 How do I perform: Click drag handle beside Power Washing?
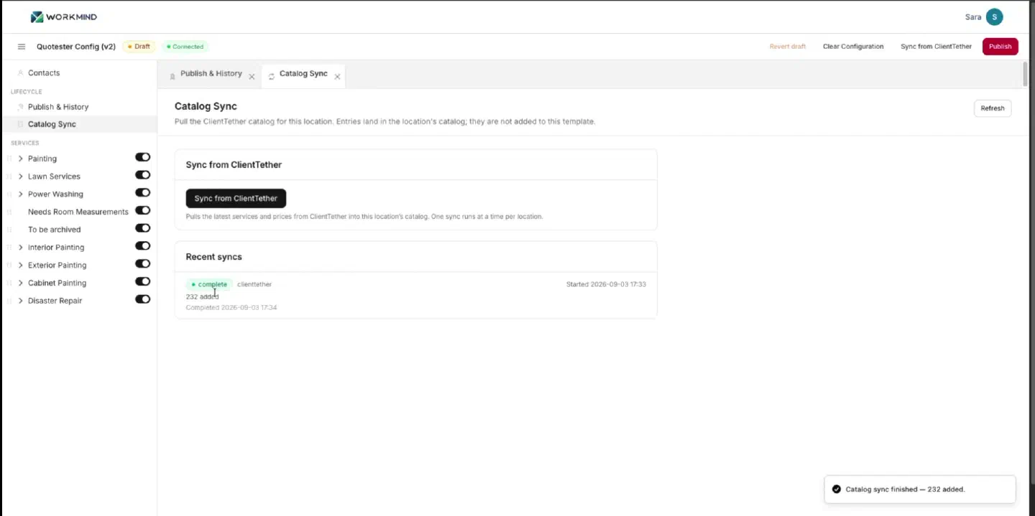tap(9, 194)
